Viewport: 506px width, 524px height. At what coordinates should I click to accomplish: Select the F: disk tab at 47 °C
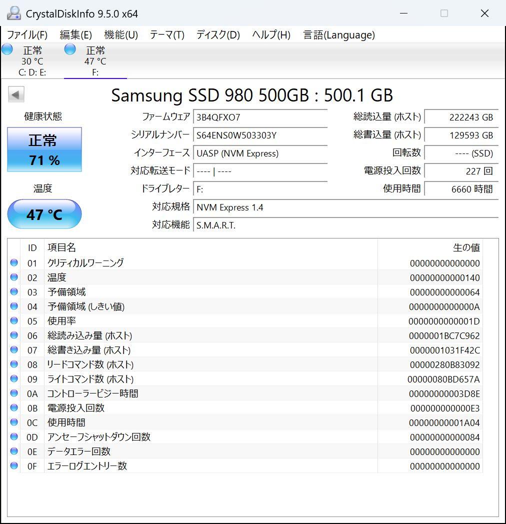pos(95,60)
